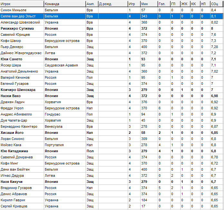This screenshot has width=224, height=210.
Task: Select player Фредди Укроп
Action: [x=12, y=108]
